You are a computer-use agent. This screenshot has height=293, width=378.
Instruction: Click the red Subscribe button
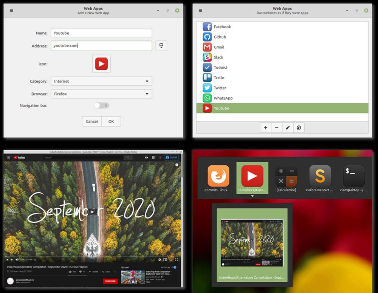tap(110, 281)
